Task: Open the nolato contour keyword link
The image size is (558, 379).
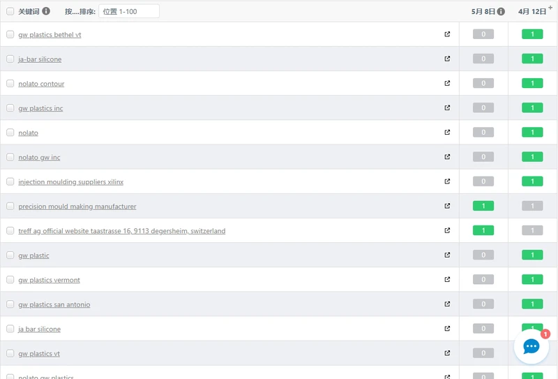Action: click(41, 84)
